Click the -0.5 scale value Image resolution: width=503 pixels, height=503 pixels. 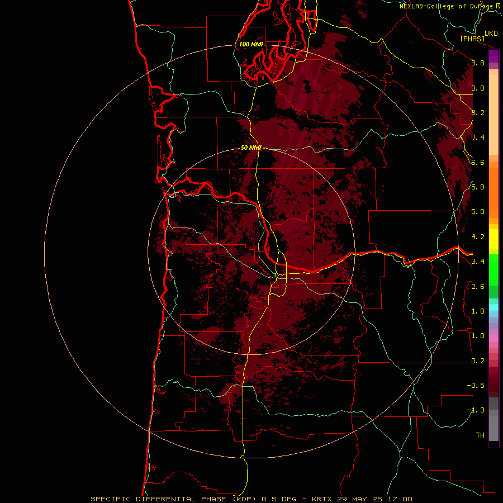[x=476, y=386]
